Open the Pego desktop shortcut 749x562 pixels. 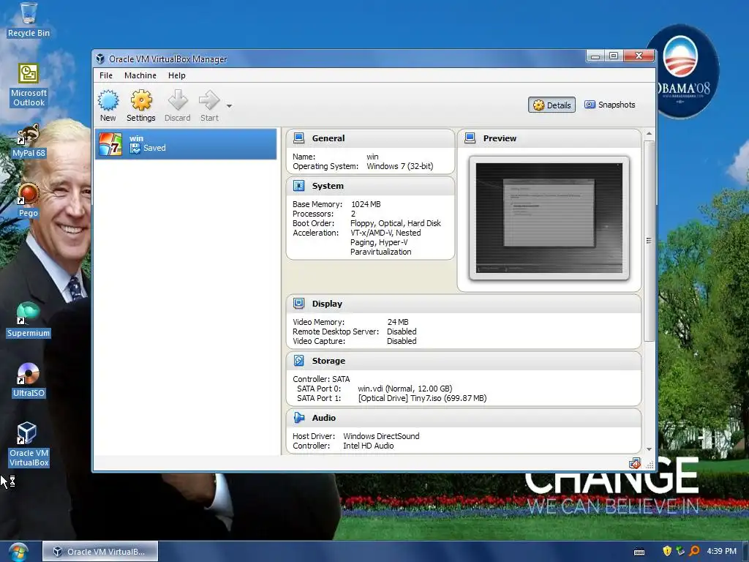[29, 201]
